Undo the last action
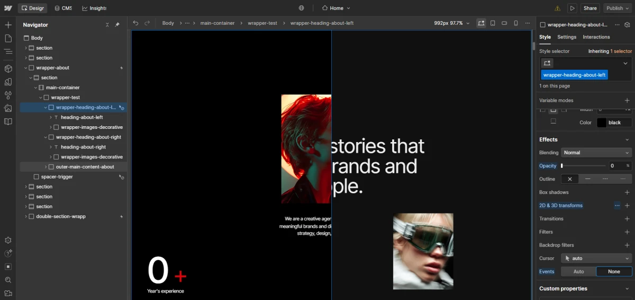 [x=135, y=23]
